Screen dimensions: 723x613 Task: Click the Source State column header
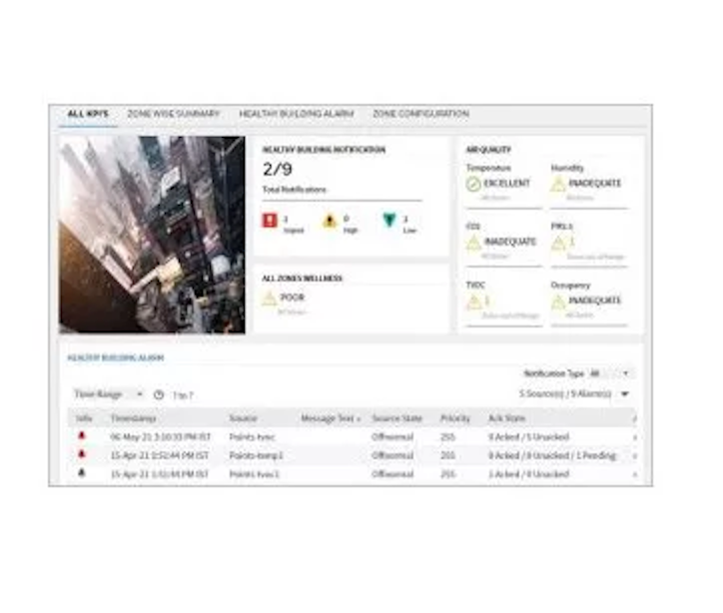pyautogui.click(x=397, y=418)
